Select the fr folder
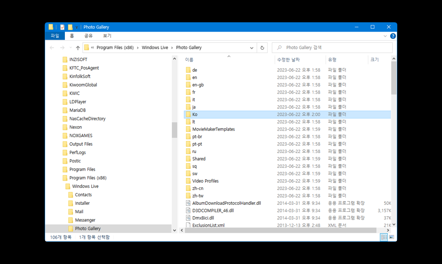Viewport: 442px width, 264px height. (x=194, y=92)
